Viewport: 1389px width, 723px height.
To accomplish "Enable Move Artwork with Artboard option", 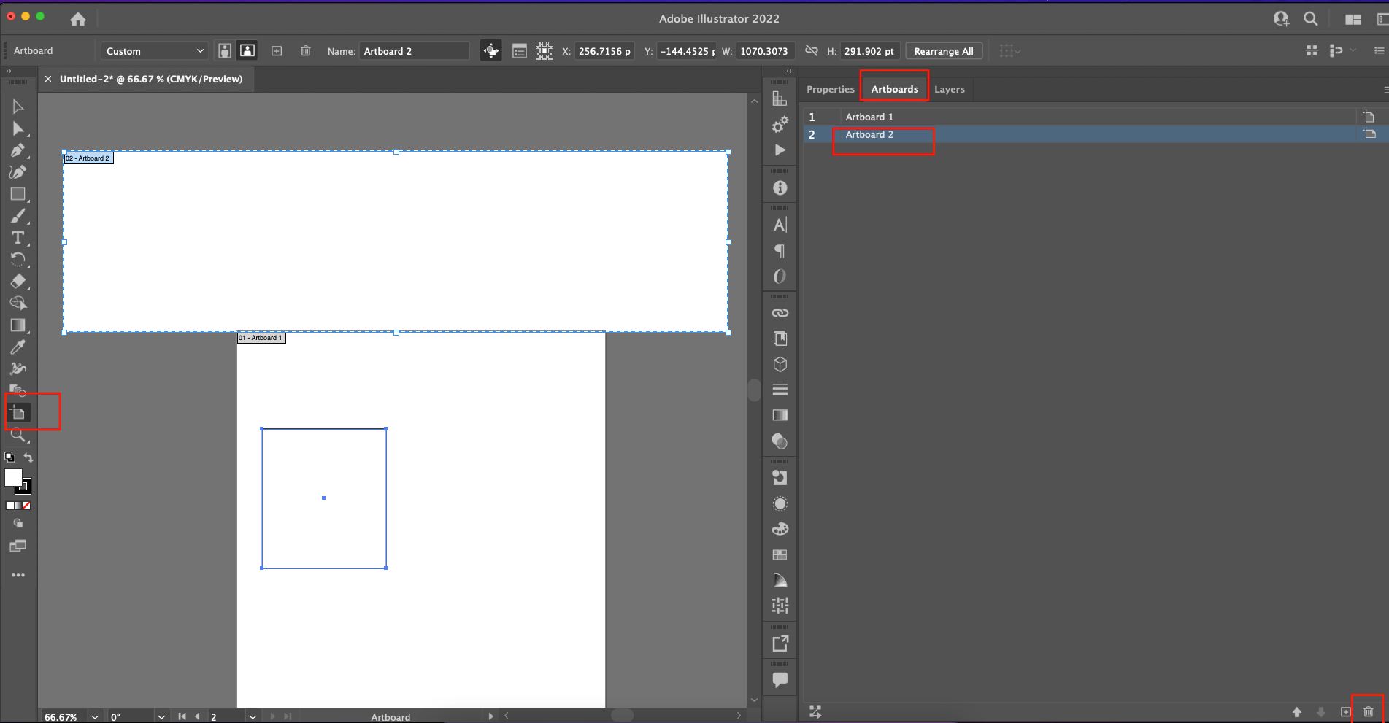I will (x=491, y=50).
